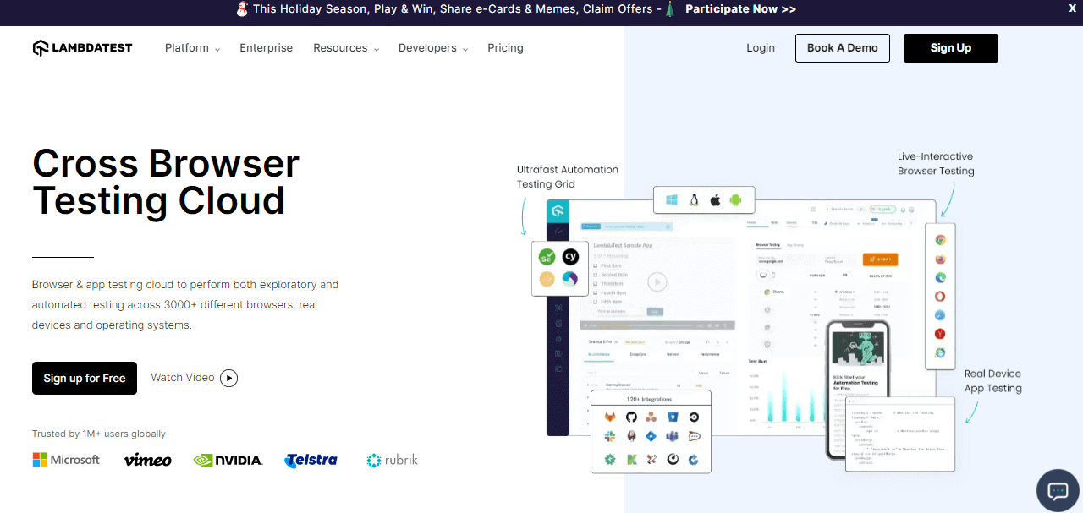
Task: Click the GitHub integration icon
Action: (630, 417)
